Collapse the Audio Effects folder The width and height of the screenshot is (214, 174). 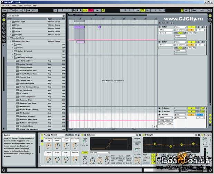[x=9, y=38]
